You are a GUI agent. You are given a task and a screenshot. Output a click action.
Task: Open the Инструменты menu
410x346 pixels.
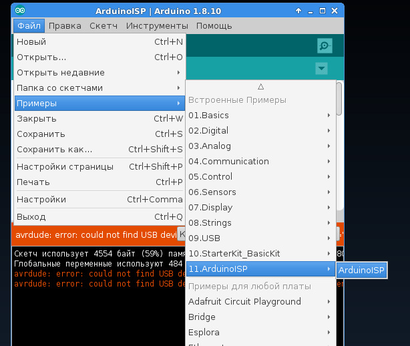(157, 25)
